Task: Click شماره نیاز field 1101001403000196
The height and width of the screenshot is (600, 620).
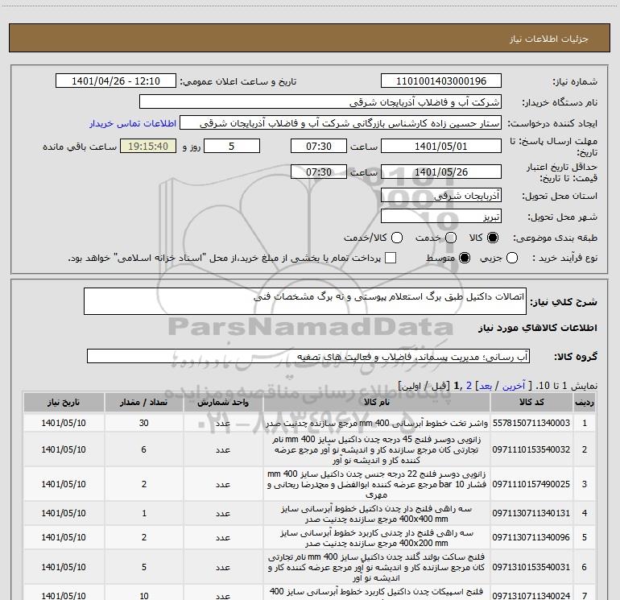Action: click(441, 81)
